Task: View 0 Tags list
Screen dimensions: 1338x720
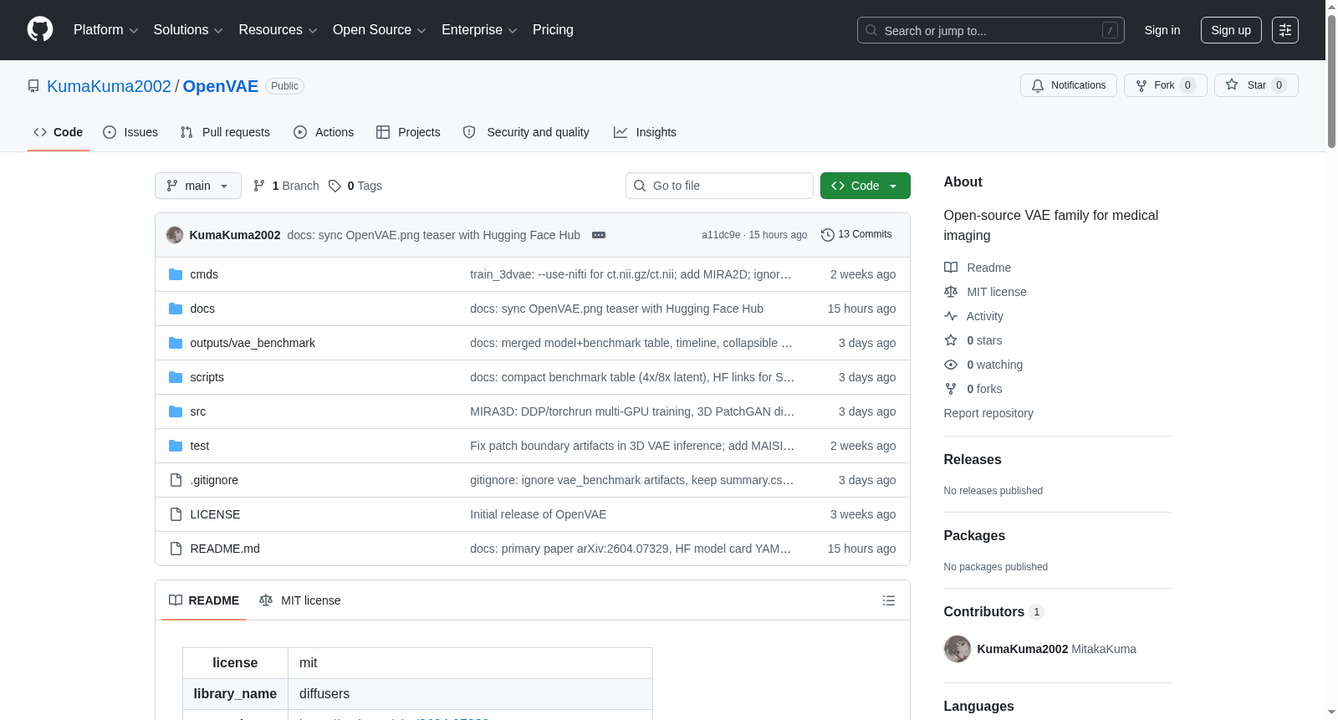Action: click(355, 186)
